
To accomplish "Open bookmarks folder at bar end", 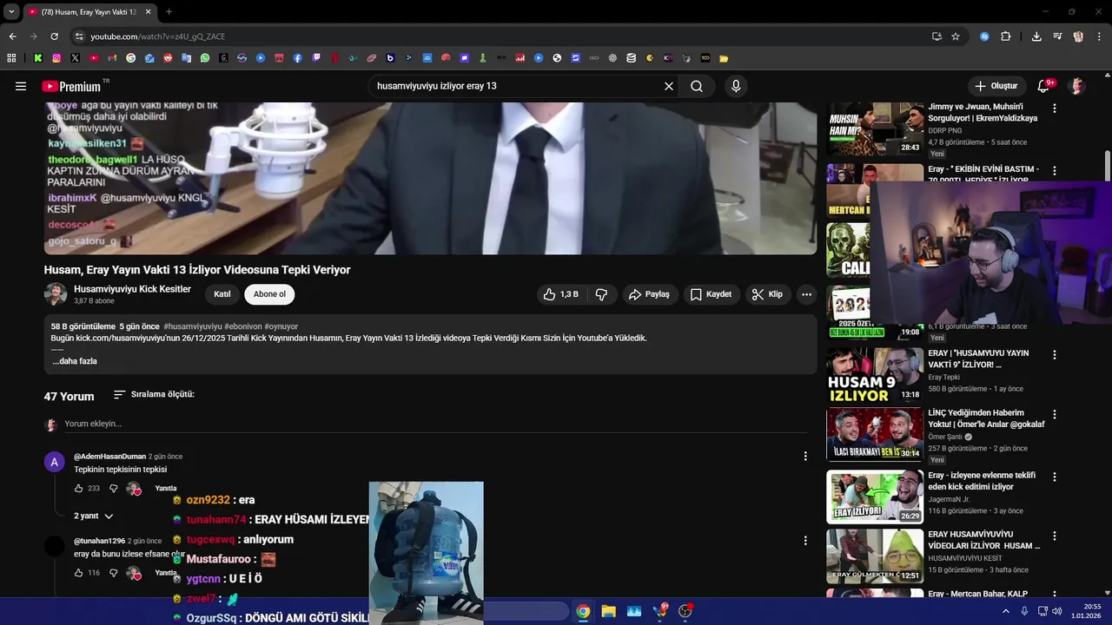I will 724,58.
